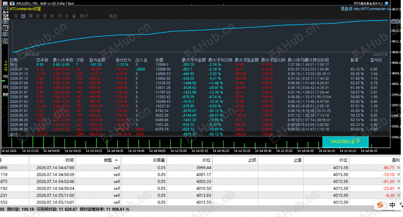Switch to the 周 weekly tab
This screenshot has height=217, width=403.
(30, 16)
